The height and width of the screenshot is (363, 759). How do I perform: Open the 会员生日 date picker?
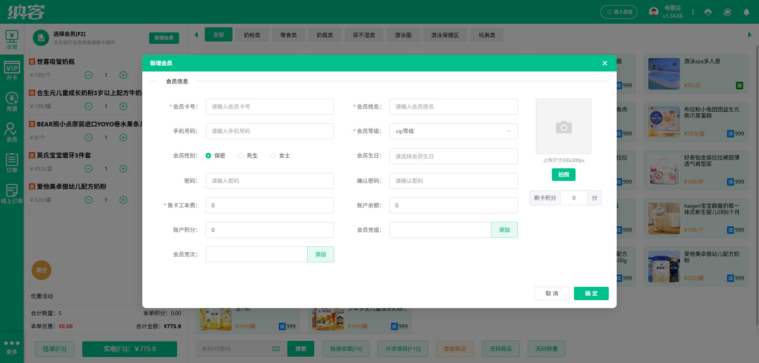pyautogui.click(x=453, y=156)
